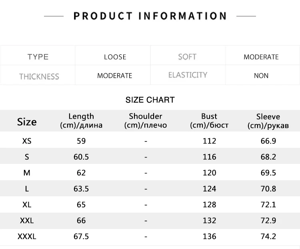
Task: Select the Shoulder (cm) column header
Action: coord(146,120)
